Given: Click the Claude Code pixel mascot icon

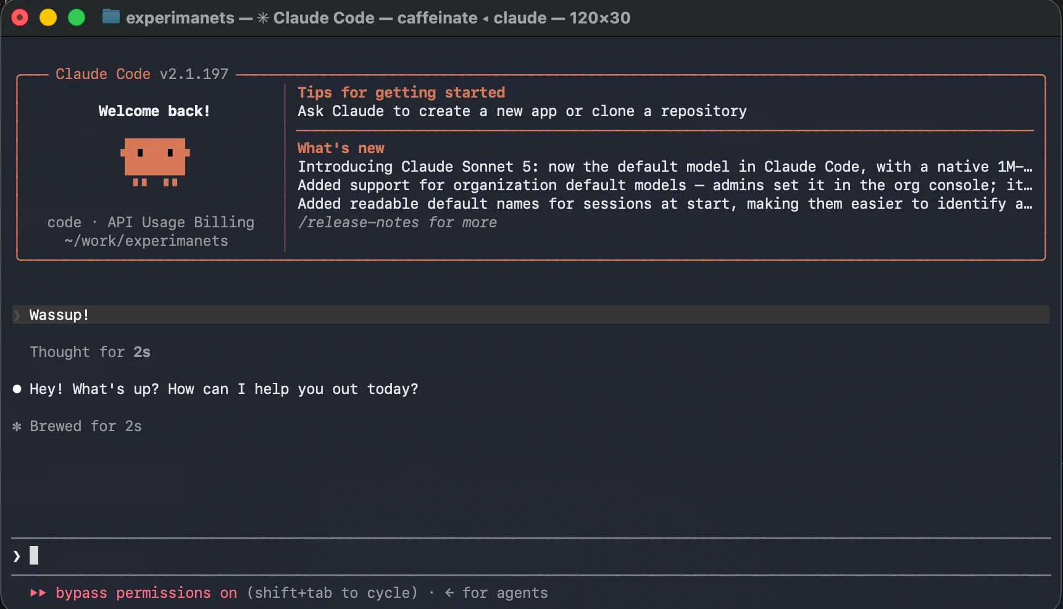Looking at the screenshot, I should [155, 162].
